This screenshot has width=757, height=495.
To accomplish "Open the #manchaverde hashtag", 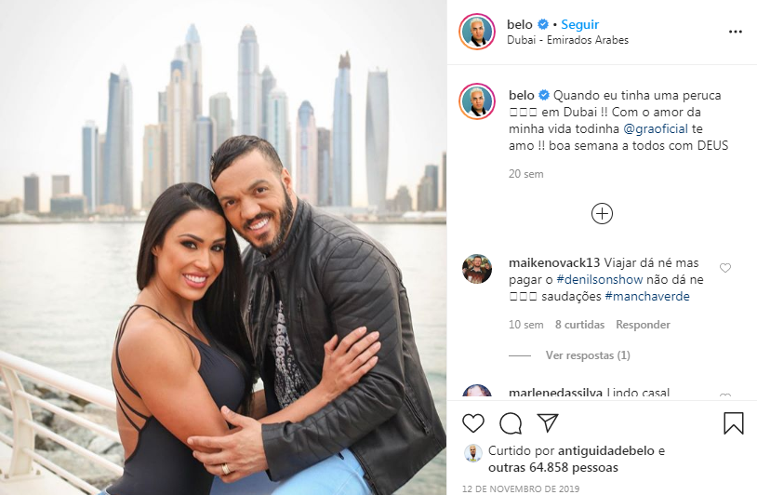I will point(647,297).
